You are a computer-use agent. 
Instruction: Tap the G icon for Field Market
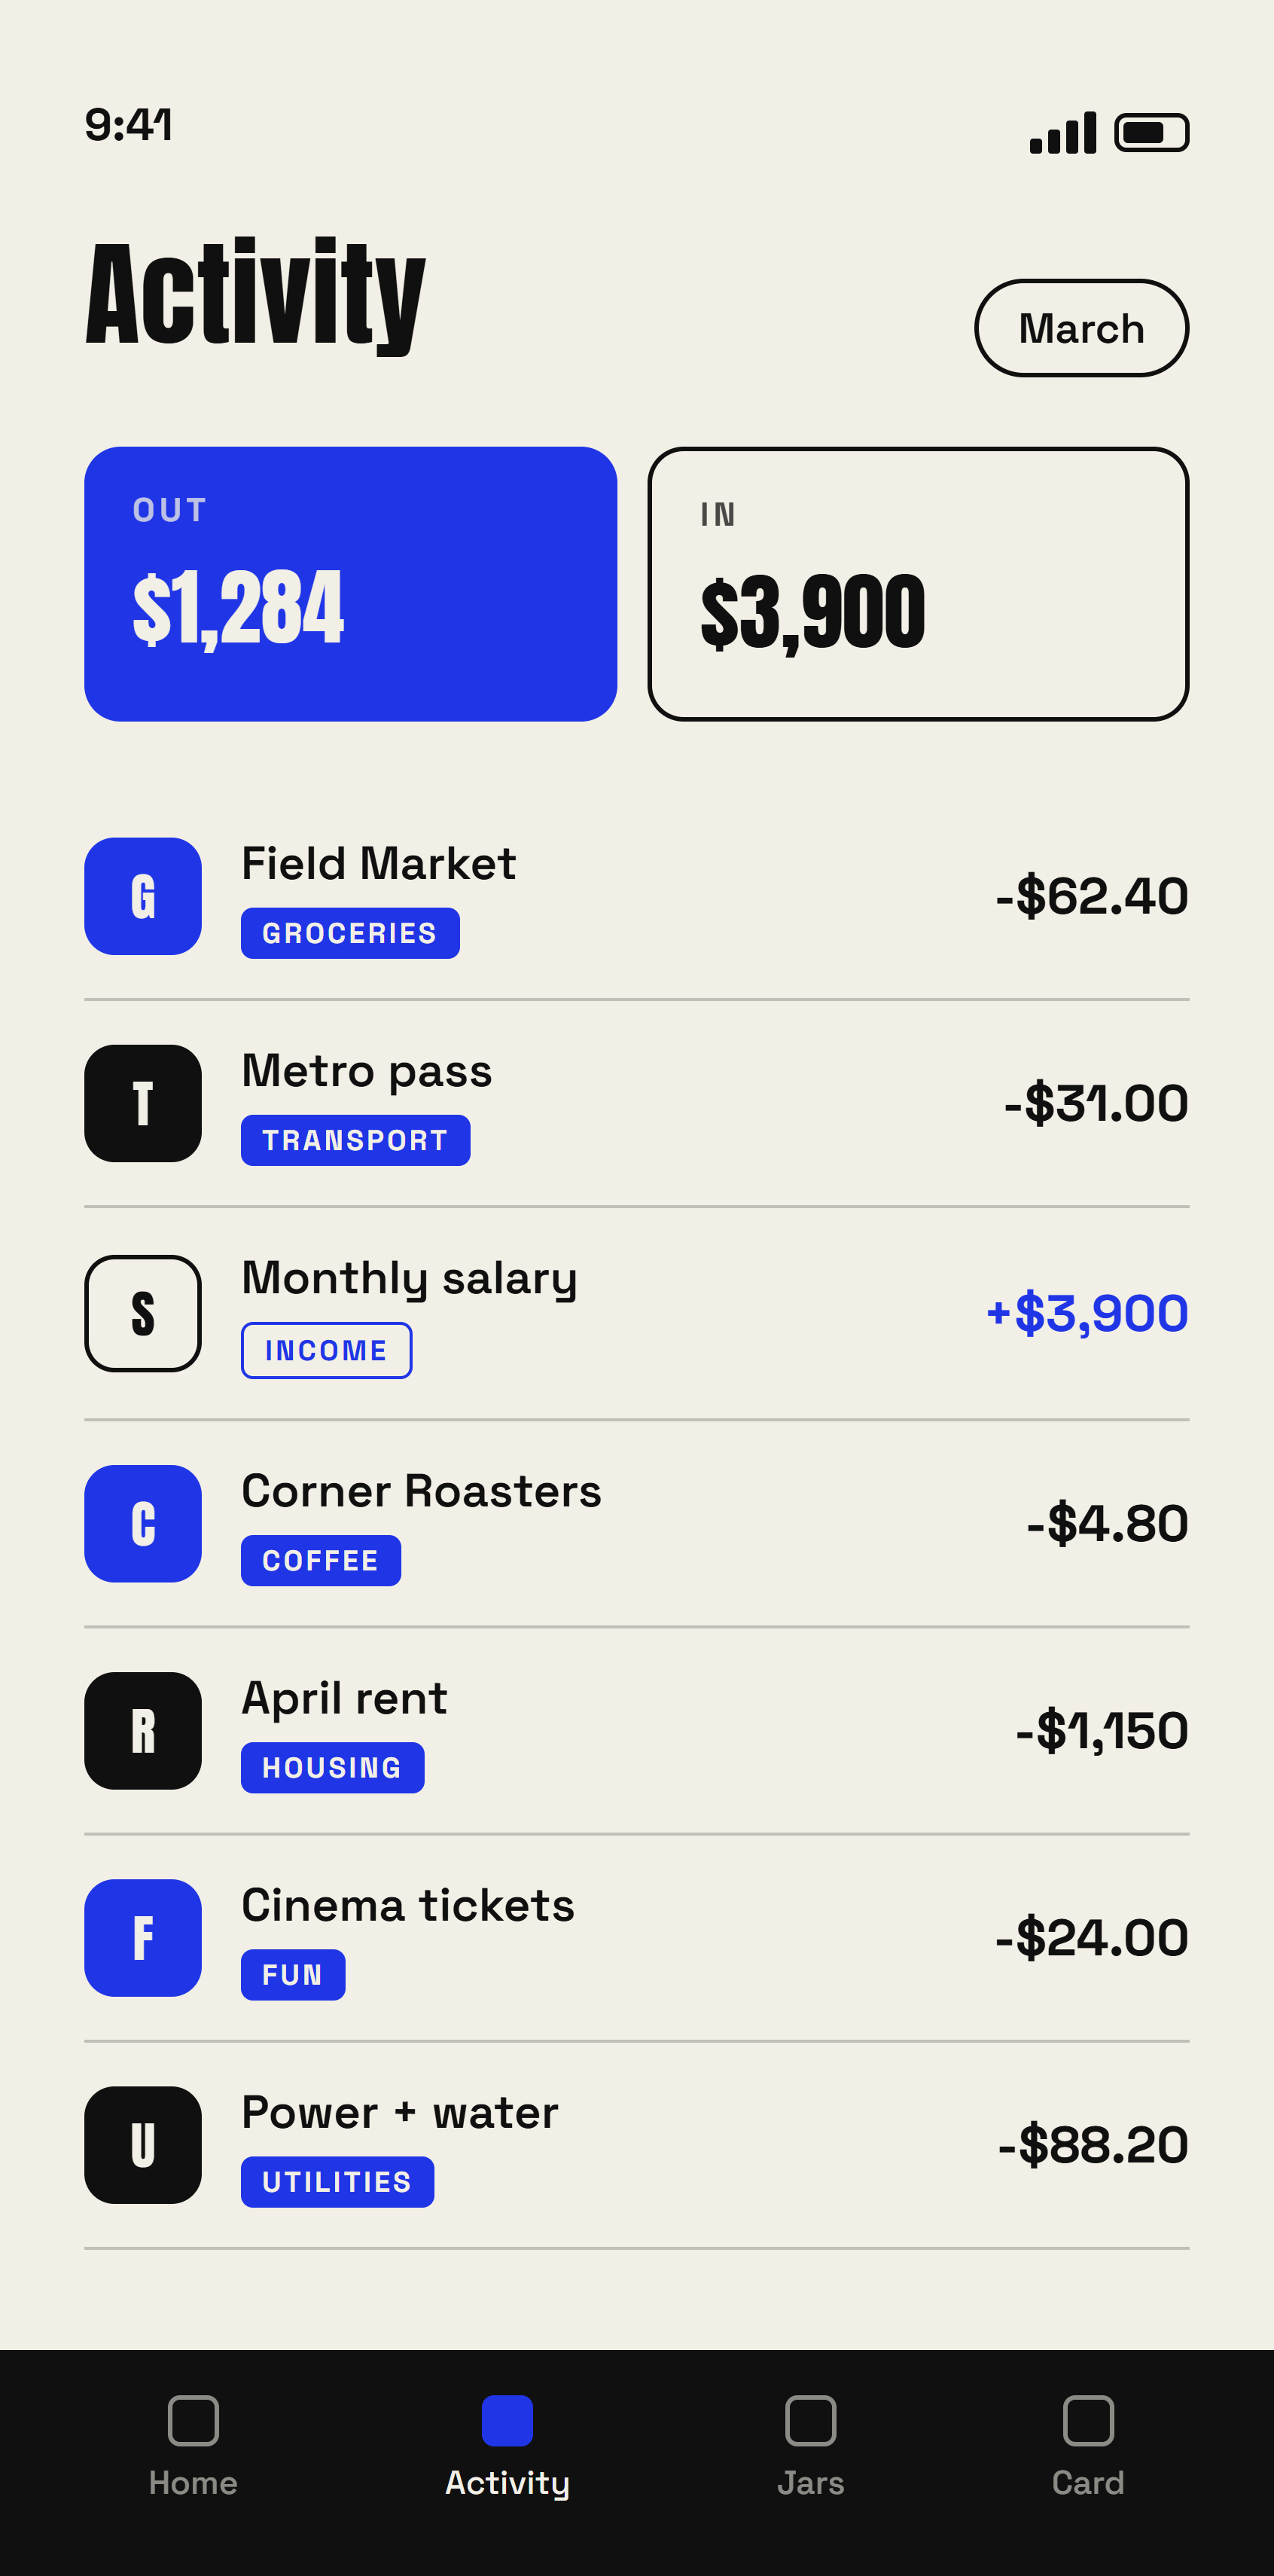(143, 896)
